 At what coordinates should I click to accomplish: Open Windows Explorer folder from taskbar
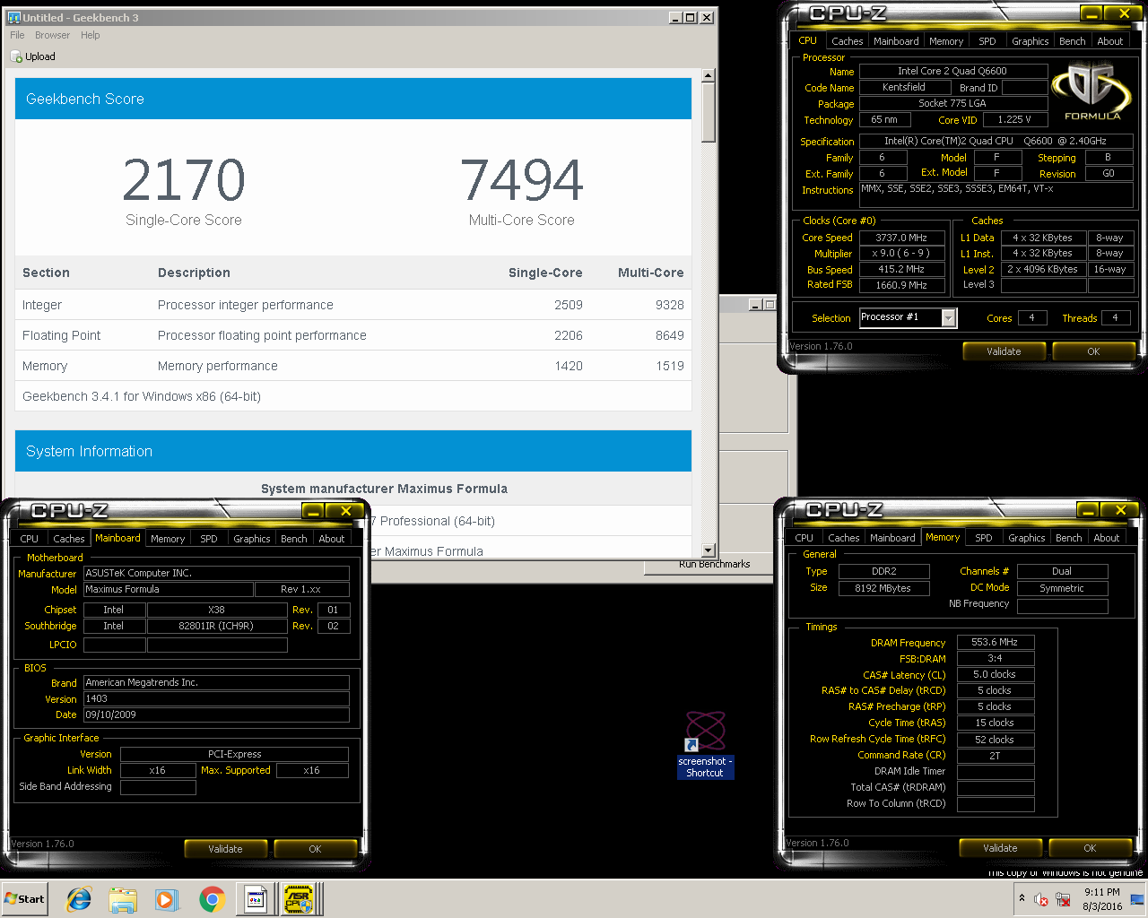[123, 899]
